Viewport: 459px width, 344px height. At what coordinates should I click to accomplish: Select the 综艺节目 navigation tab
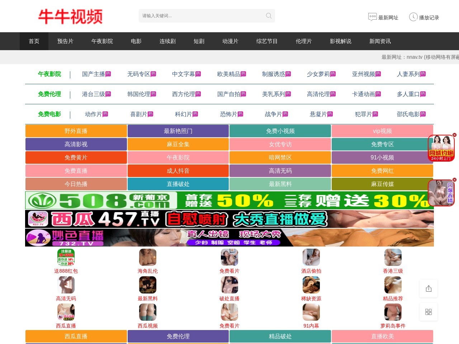coord(267,41)
